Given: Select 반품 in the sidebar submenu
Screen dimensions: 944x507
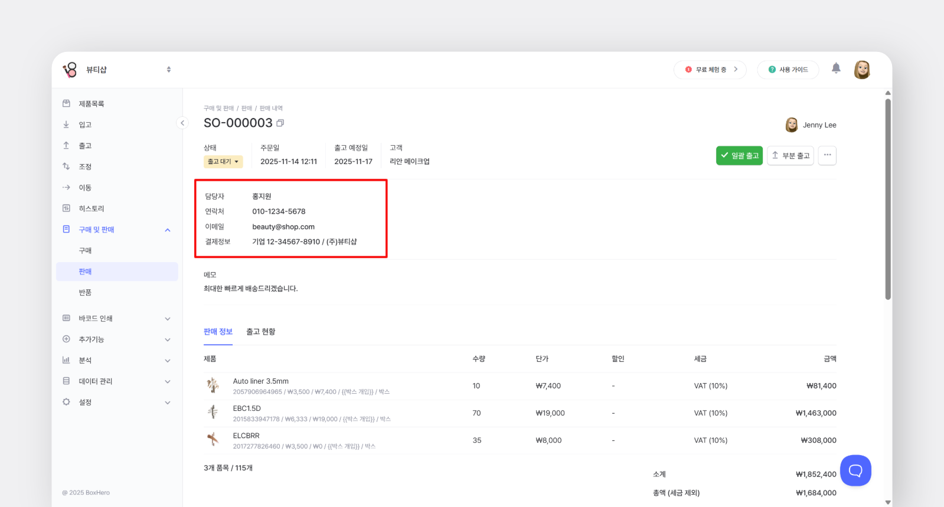Looking at the screenshot, I should pos(85,293).
